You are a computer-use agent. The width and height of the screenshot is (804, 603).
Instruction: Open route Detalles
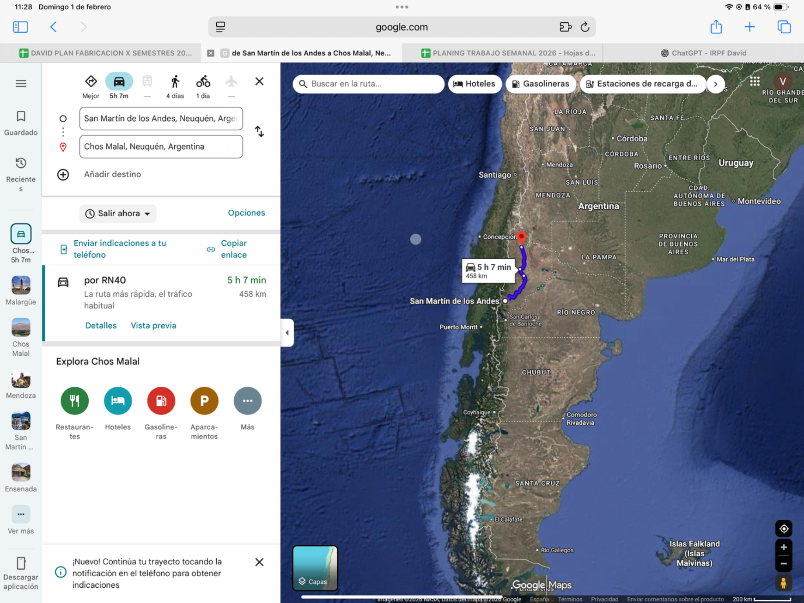pyautogui.click(x=101, y=325)
